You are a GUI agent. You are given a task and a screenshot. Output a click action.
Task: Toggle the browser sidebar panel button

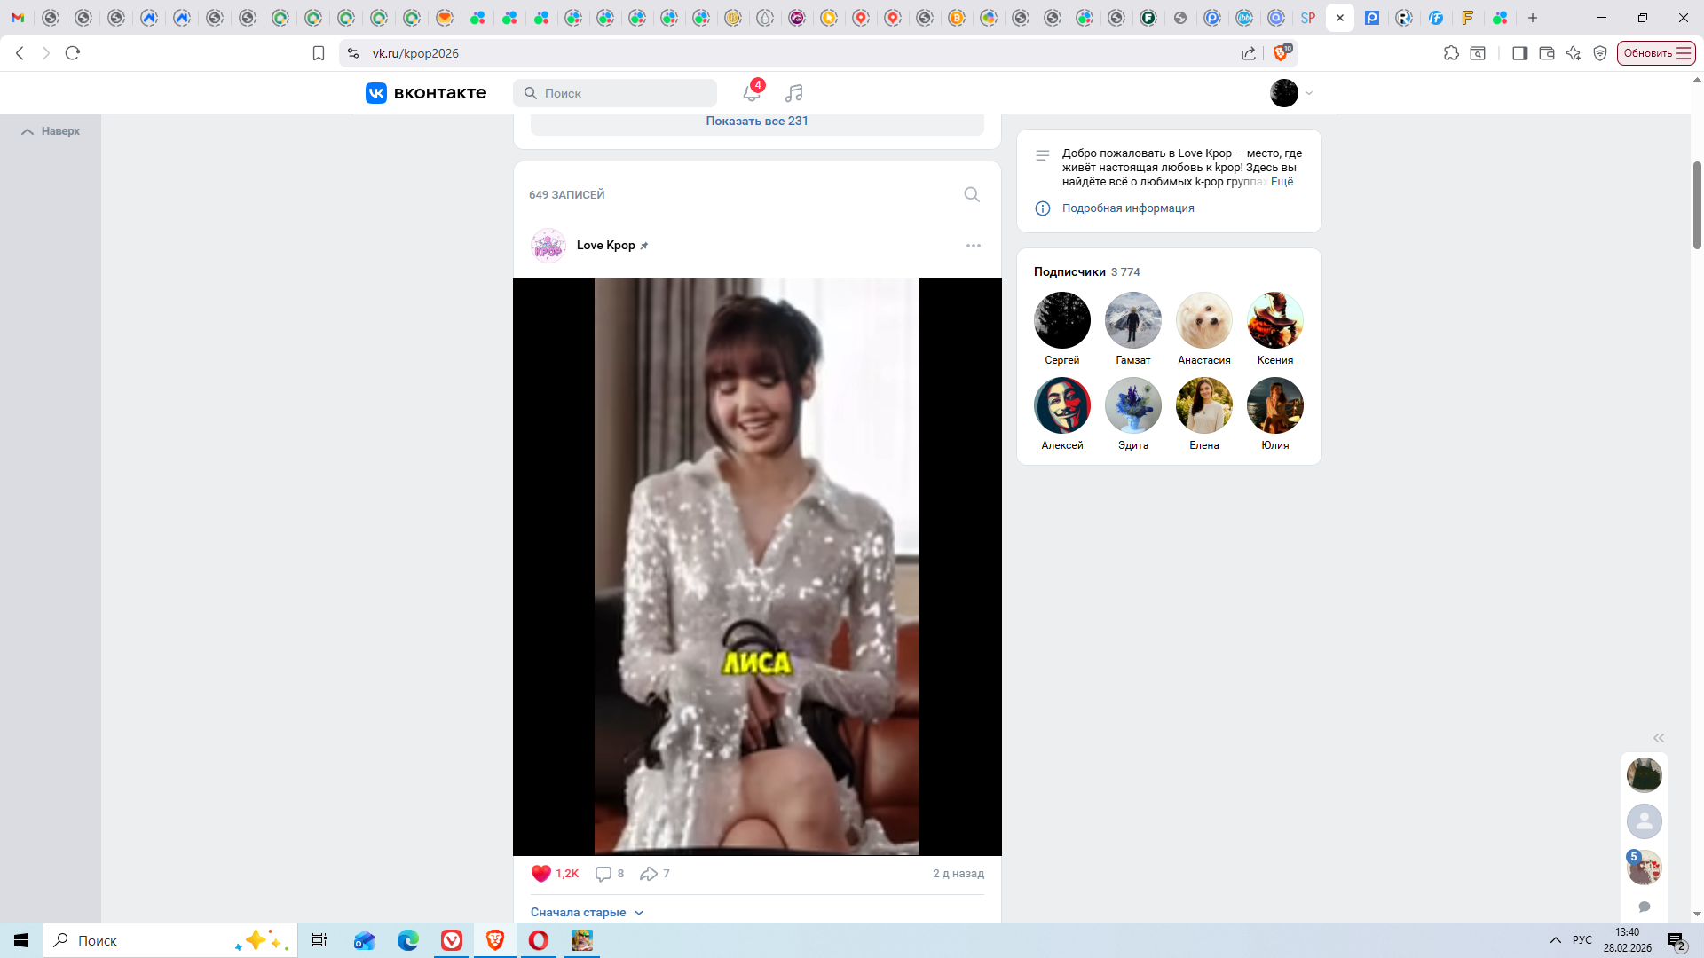1519,53
